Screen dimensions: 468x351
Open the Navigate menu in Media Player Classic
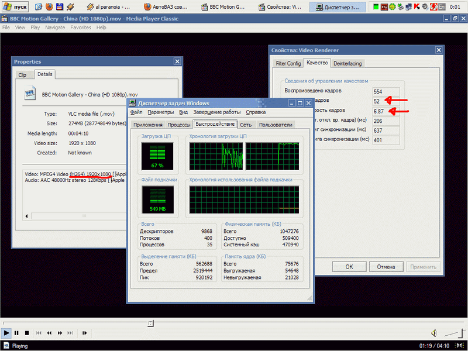pyautogui.click(x=55, y=27)
